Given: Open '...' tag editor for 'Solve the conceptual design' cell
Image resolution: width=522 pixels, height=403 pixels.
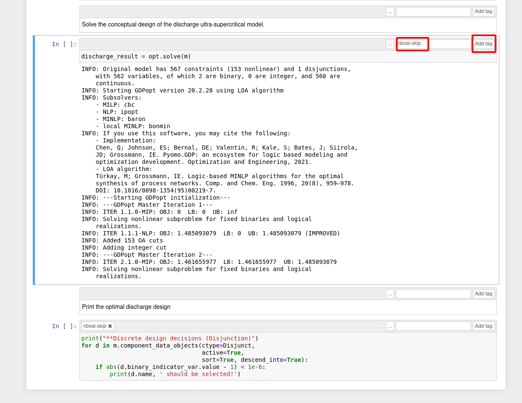Looking at the screenshot, I should pos(390,12).
